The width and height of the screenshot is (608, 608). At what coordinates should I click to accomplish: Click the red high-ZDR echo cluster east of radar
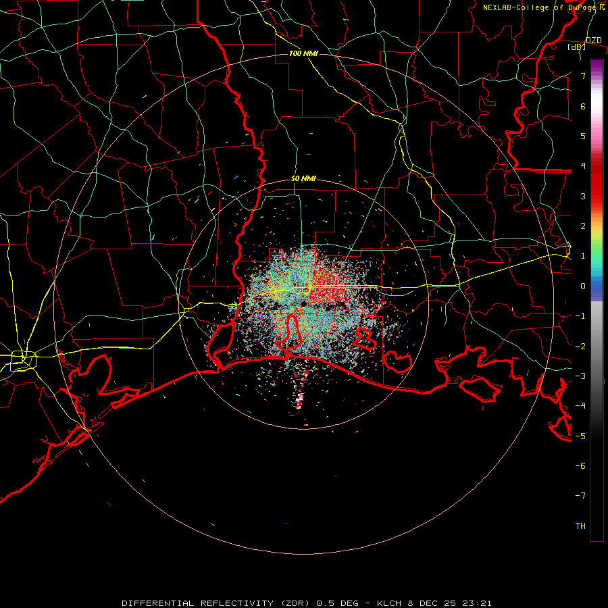click(x=328, y=286)
